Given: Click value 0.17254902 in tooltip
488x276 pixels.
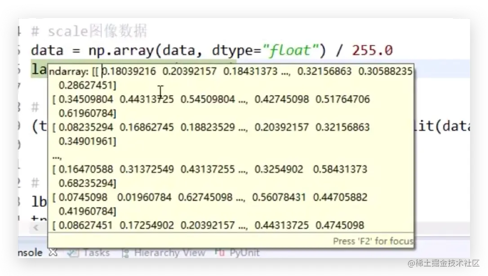Looking at the screenshot, I should point(146,225).
